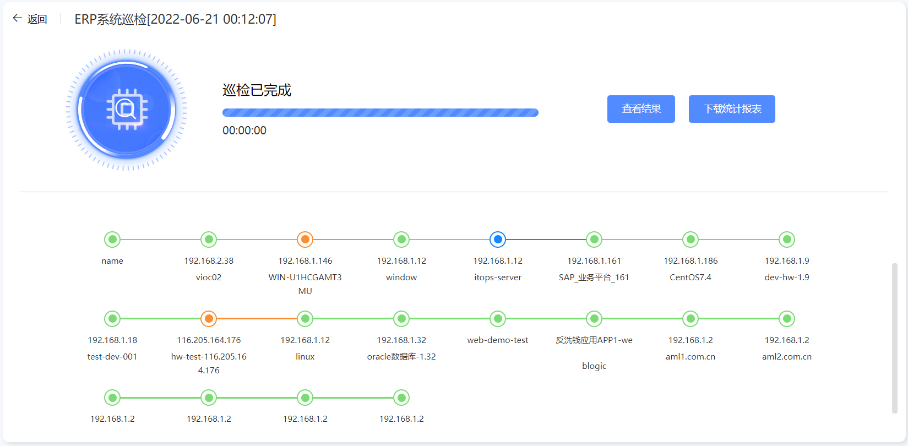The image size is (908, 446).
Task: Click the label blogic
Action: pyautogui.click(x=594, y=366)
